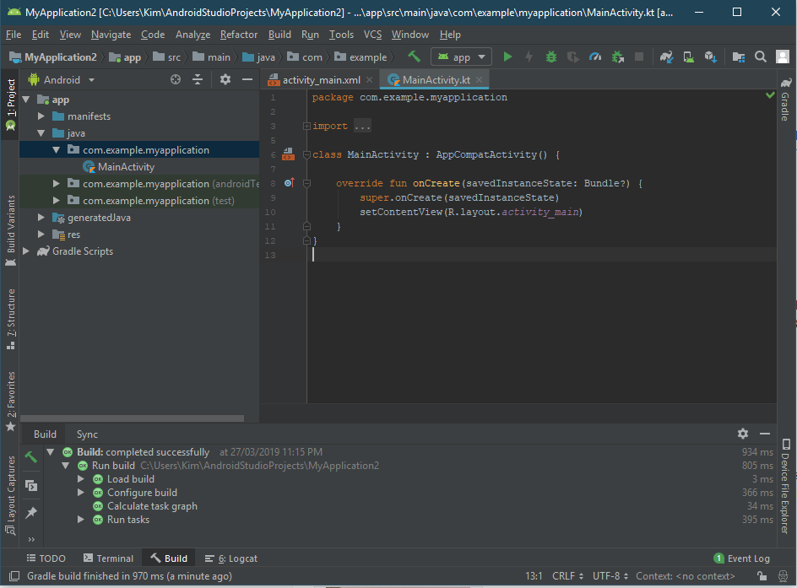Click the Make Project hammer icon in toolbar
Image resolution: width=797 pixels, height=588 pixels.
pos(414,57)
